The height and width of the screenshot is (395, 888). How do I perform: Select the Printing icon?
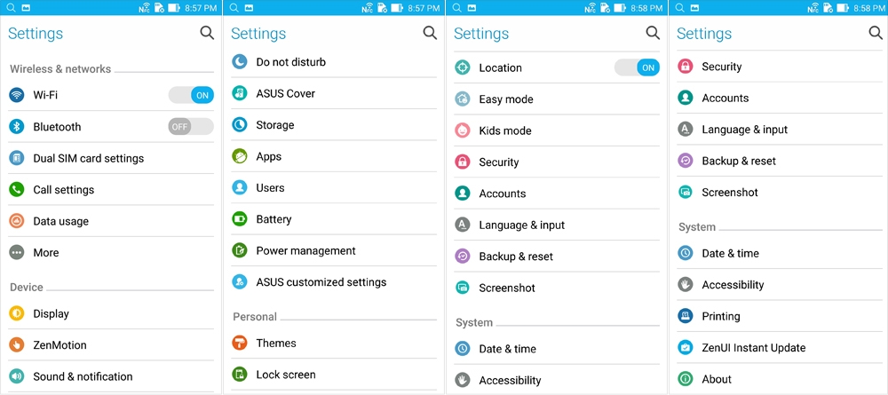(x=686, y=316)
